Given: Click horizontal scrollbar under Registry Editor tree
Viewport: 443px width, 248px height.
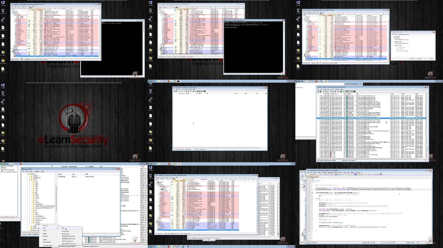Looking at the screenshot, I should (x=30, y=232).
